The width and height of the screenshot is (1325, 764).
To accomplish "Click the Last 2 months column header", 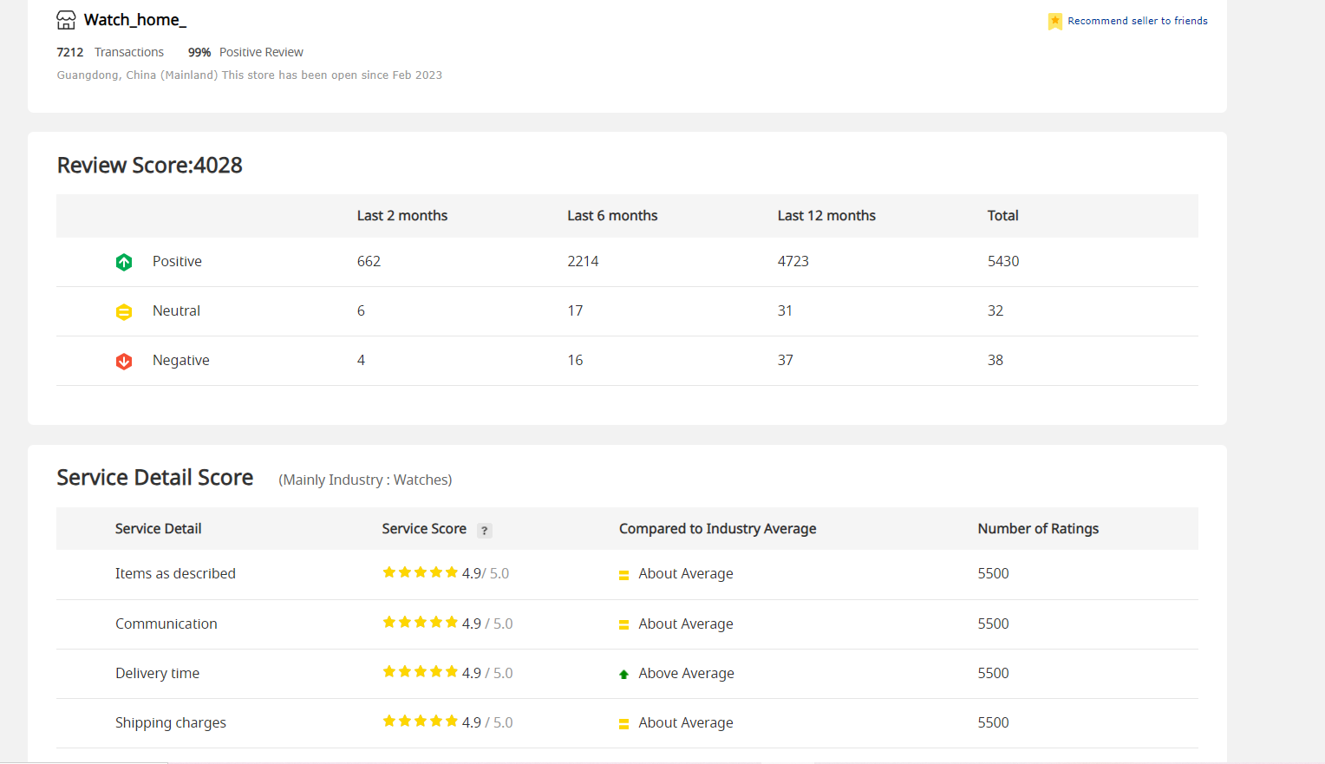I will pyautogui.click(x=402, y=216).
